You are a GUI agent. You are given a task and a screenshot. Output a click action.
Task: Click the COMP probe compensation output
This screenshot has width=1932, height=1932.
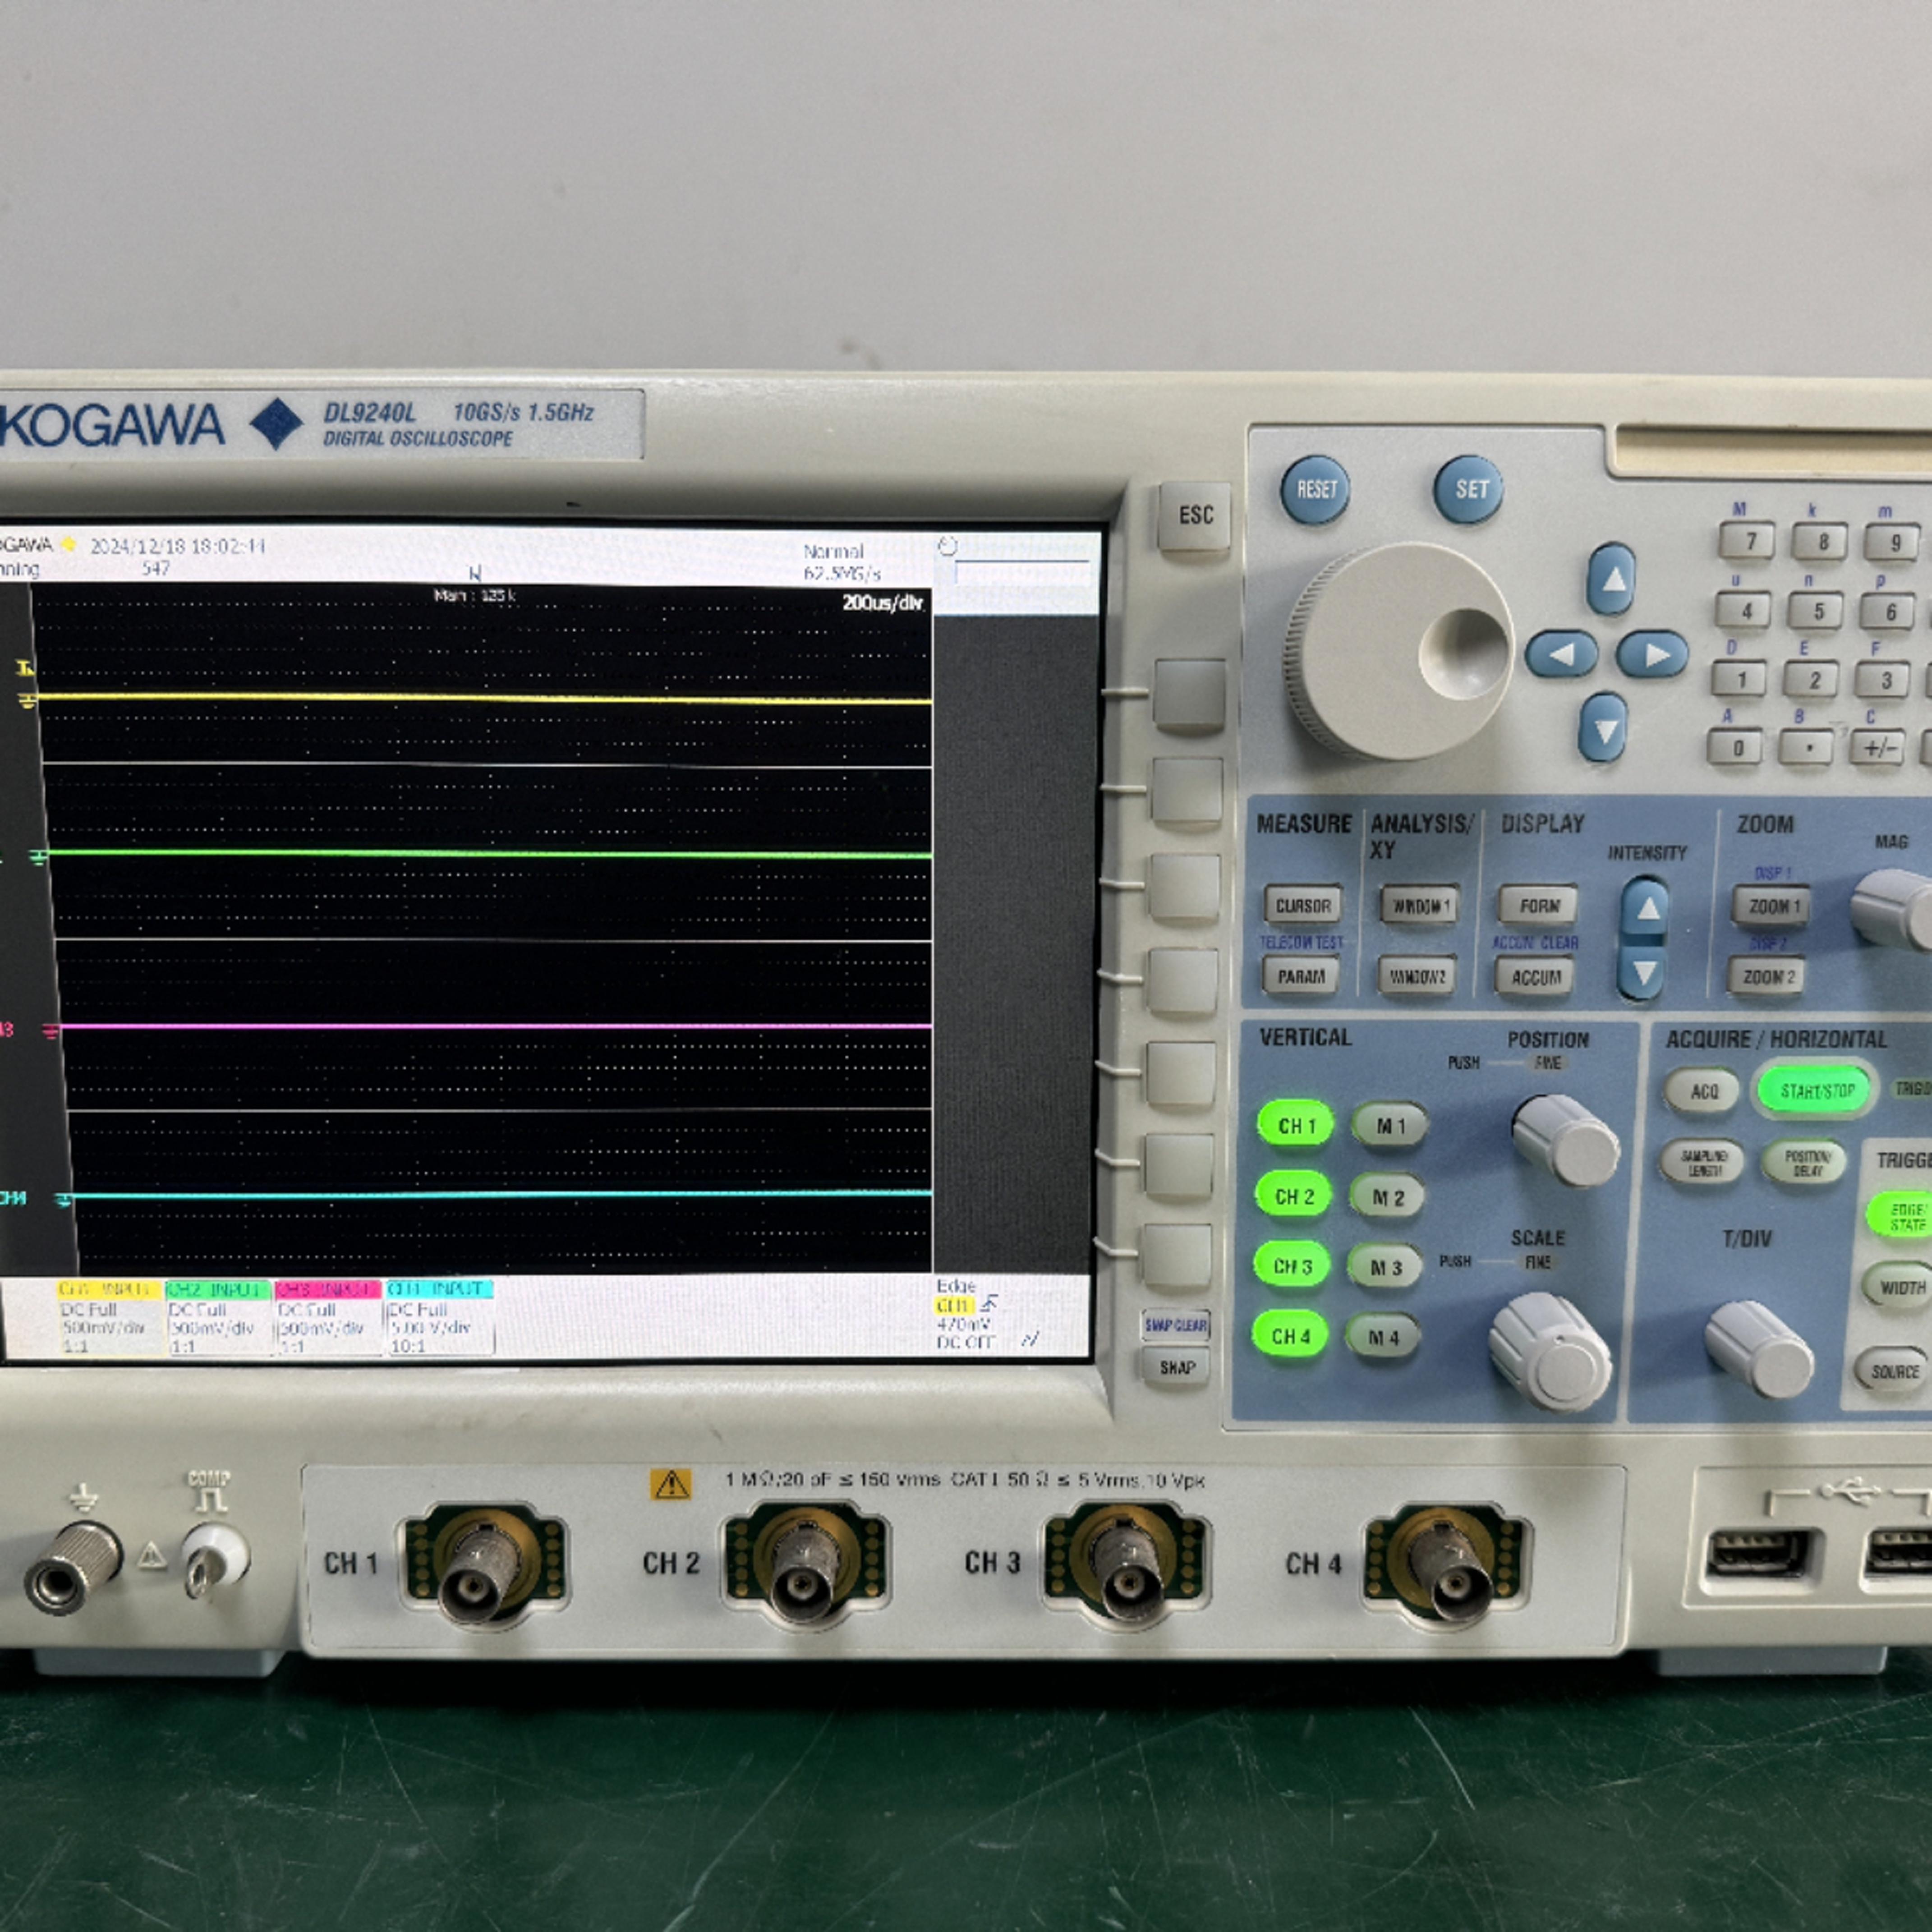click(215, 1561)
